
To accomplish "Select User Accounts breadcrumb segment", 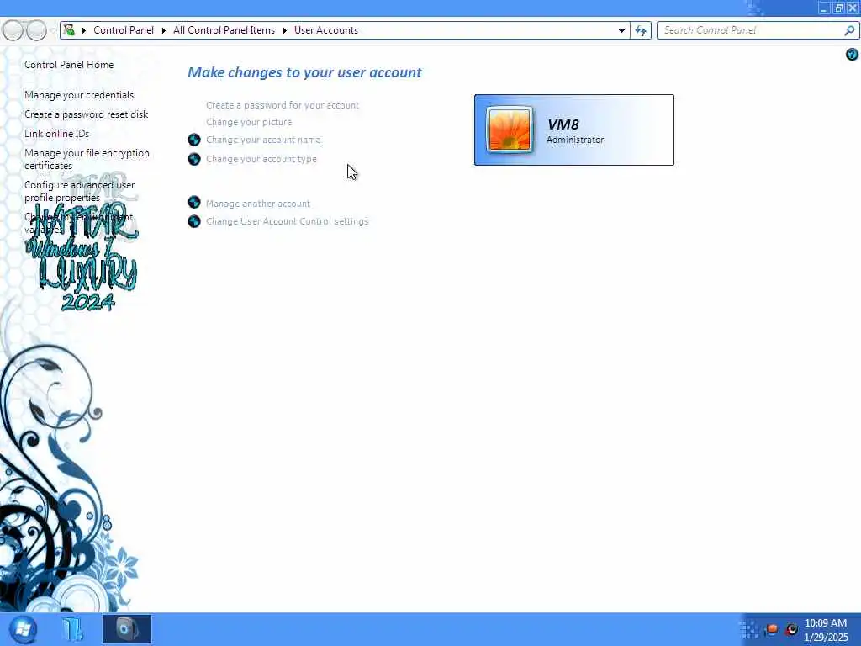I will 326,30.
